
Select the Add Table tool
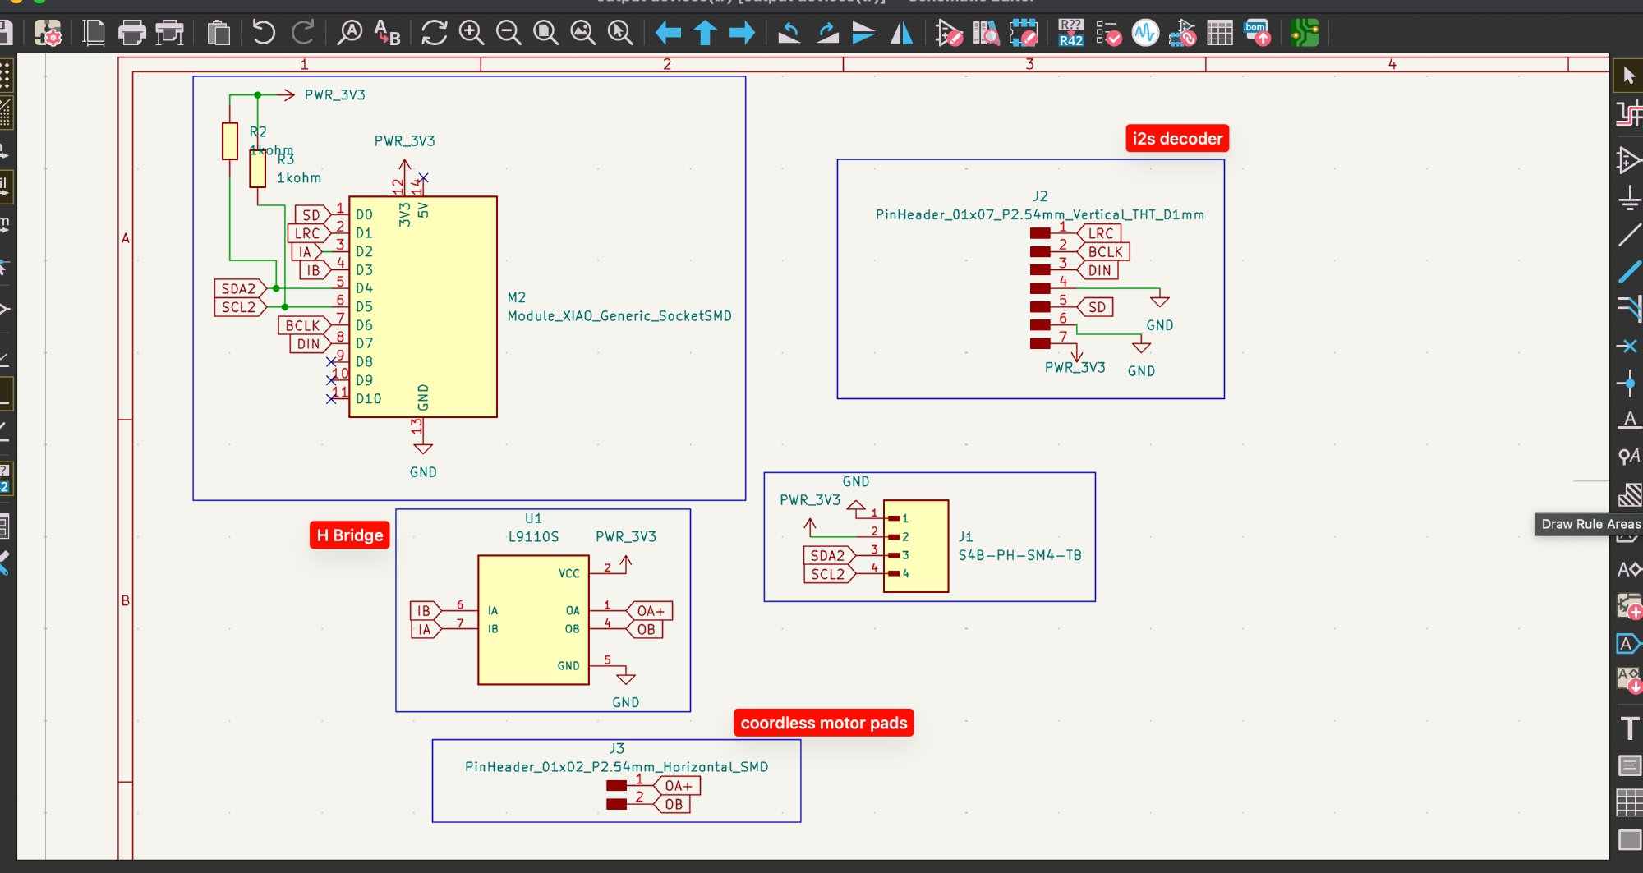tap(1628, 802)
